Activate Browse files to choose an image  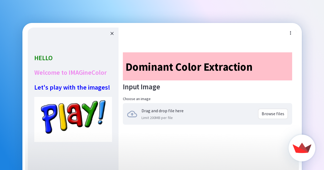[x=273, y=114]
